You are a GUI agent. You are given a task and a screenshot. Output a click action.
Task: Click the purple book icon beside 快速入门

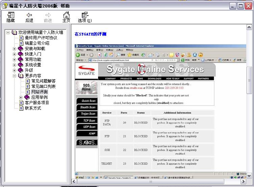click(21, 54)
